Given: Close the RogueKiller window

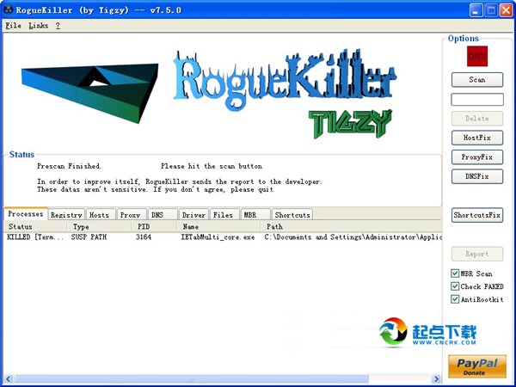Looking at the screenshot, I should [507, 10].
